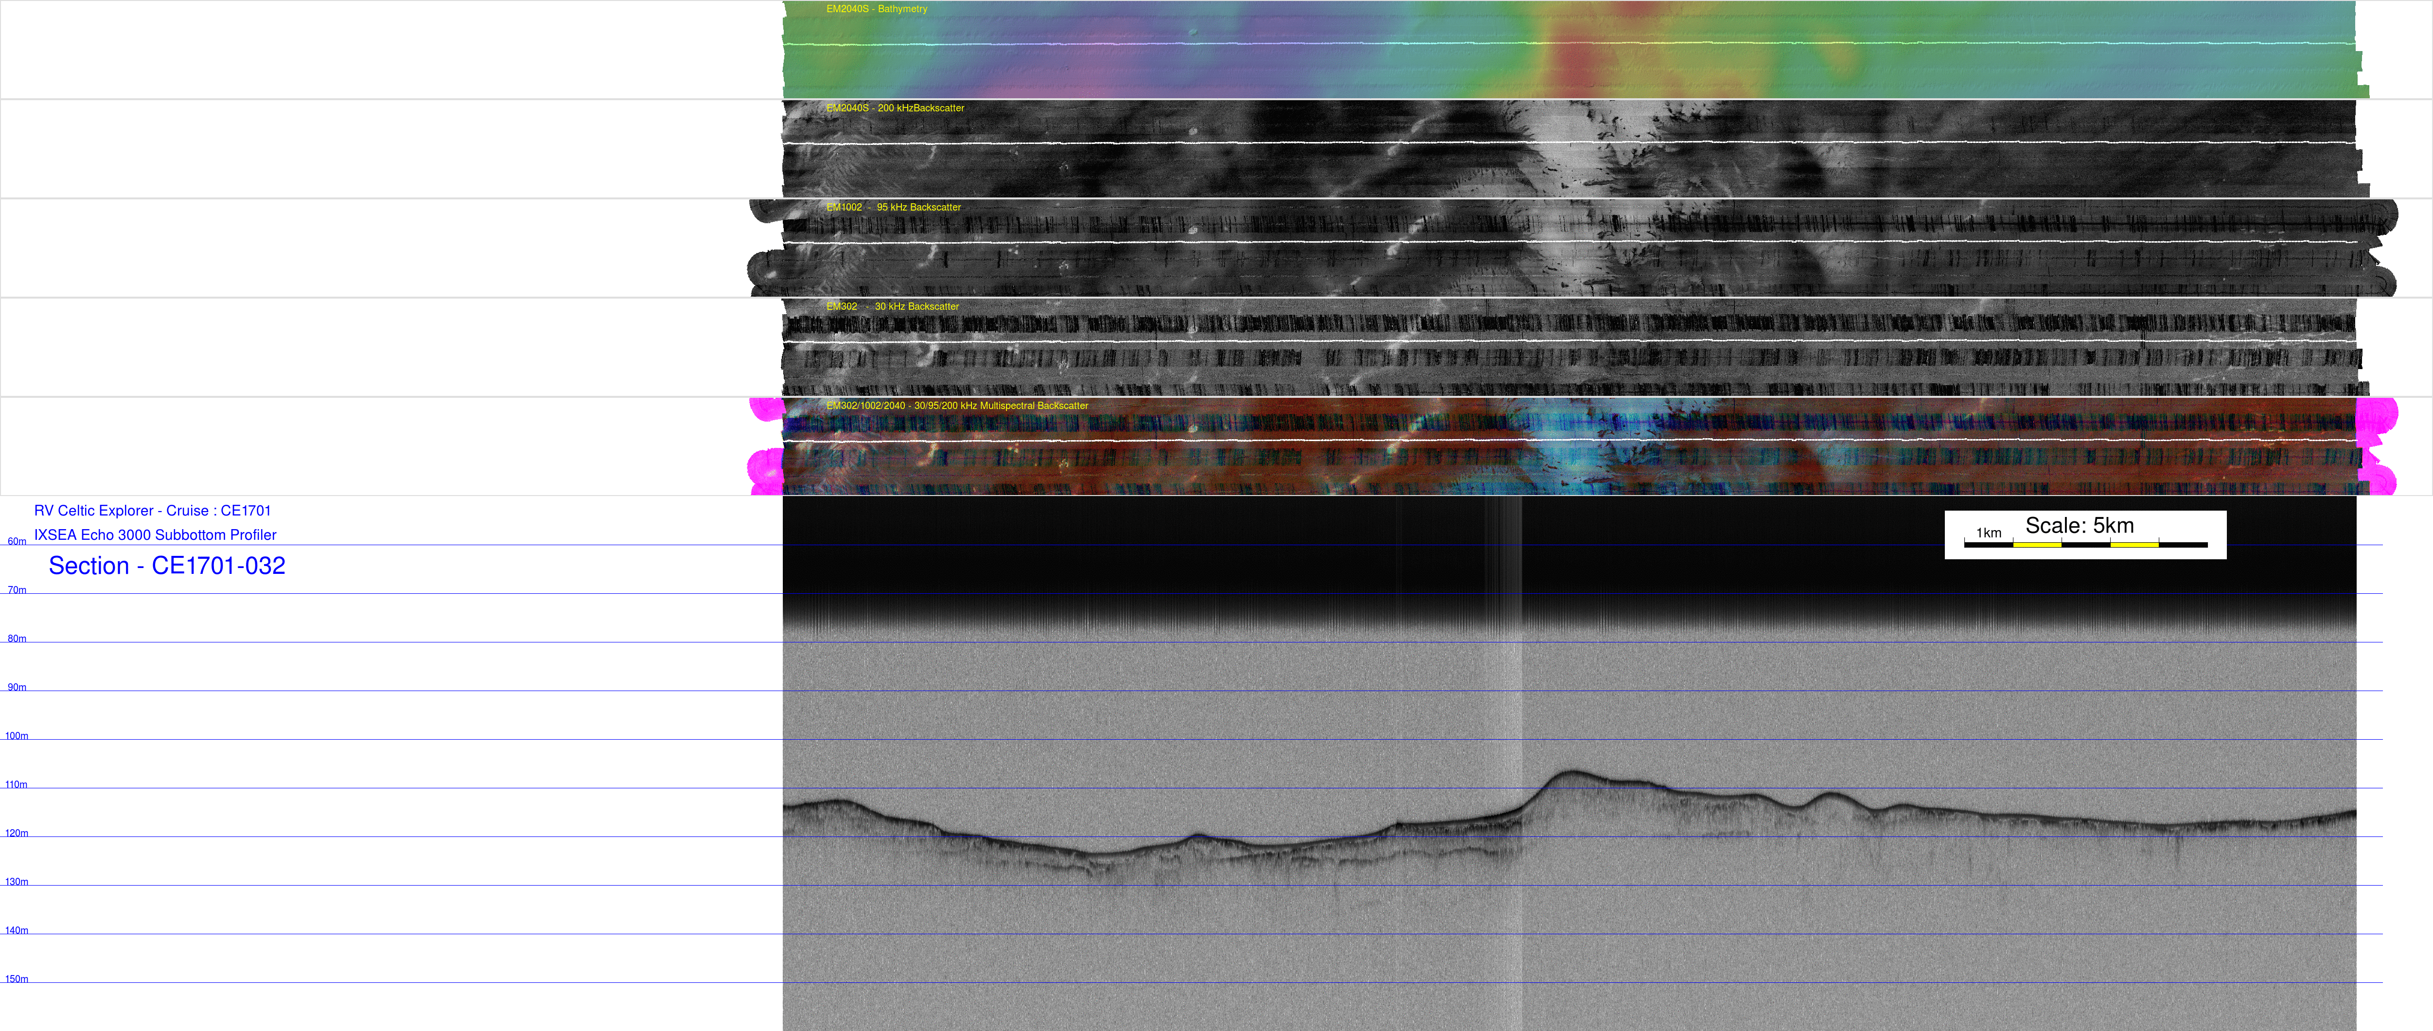Click the 'EM302 - 30 kHz Backscatter' label

click(x=892, y=307)
